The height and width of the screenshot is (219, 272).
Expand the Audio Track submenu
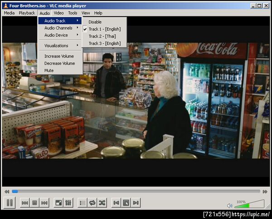(60, 21)
